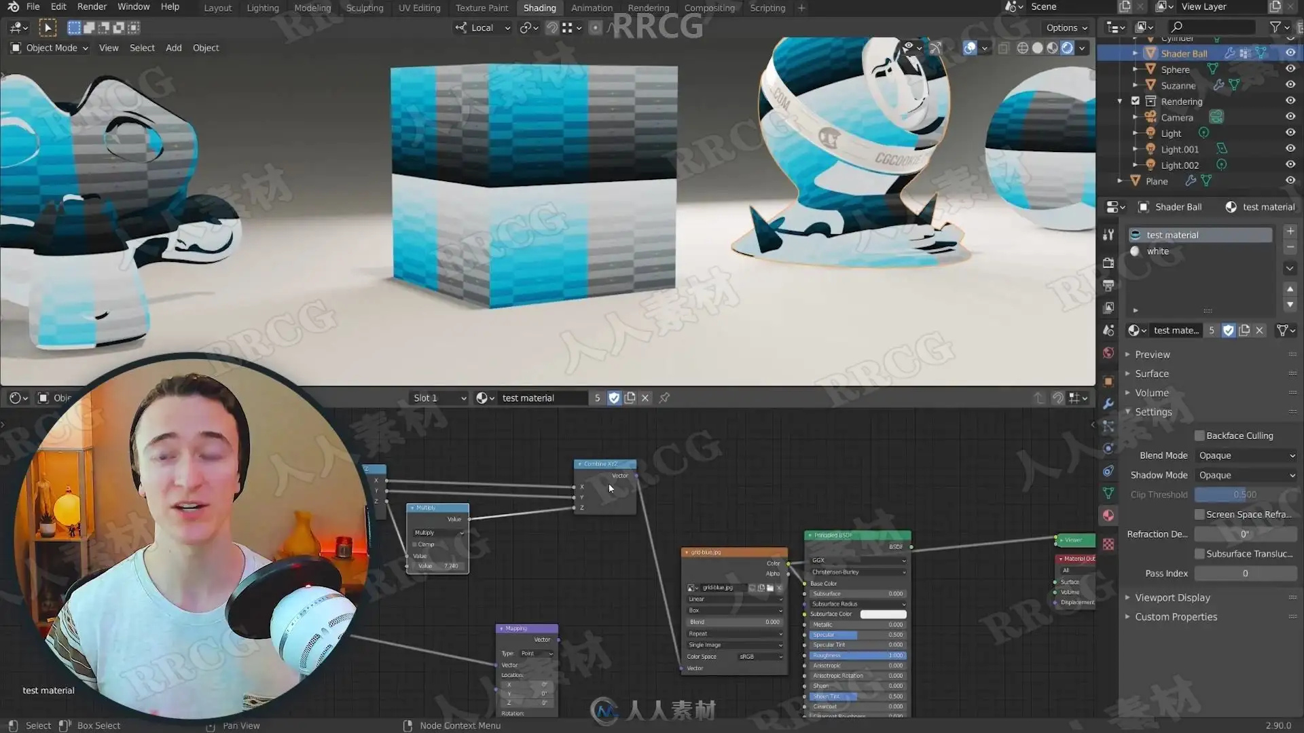This screenshot has height=733, width=1304.
Task: Click the Combine XYZ node header
Action: tap(605, 464)
